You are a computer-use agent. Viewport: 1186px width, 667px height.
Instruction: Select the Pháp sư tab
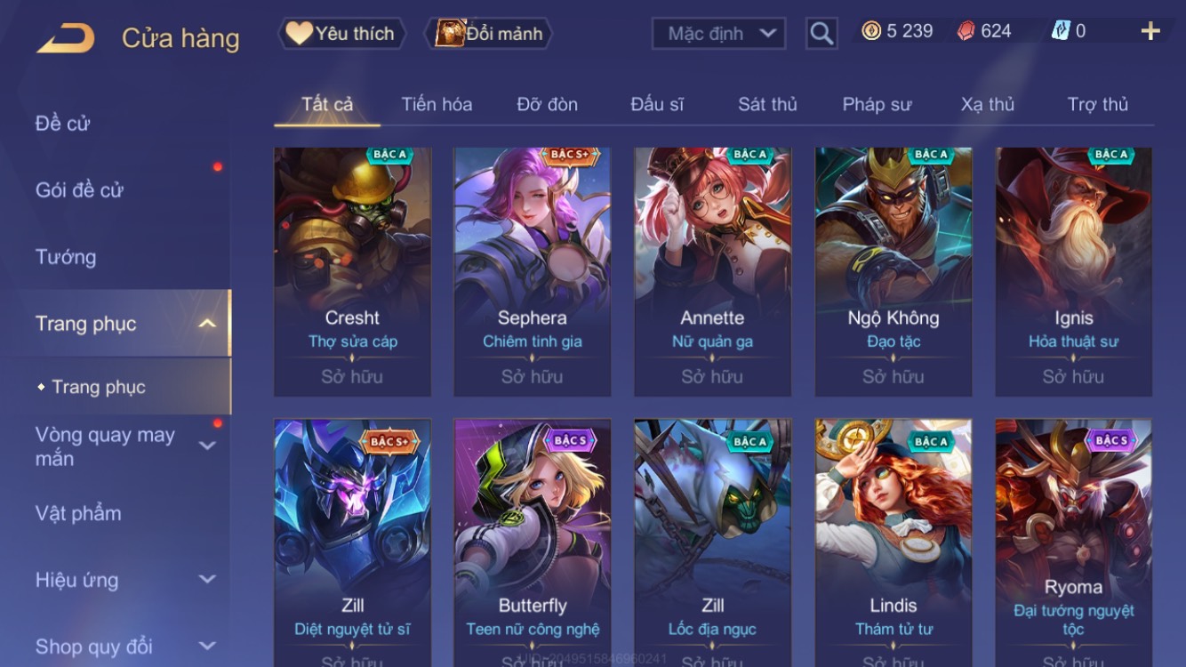877,104
